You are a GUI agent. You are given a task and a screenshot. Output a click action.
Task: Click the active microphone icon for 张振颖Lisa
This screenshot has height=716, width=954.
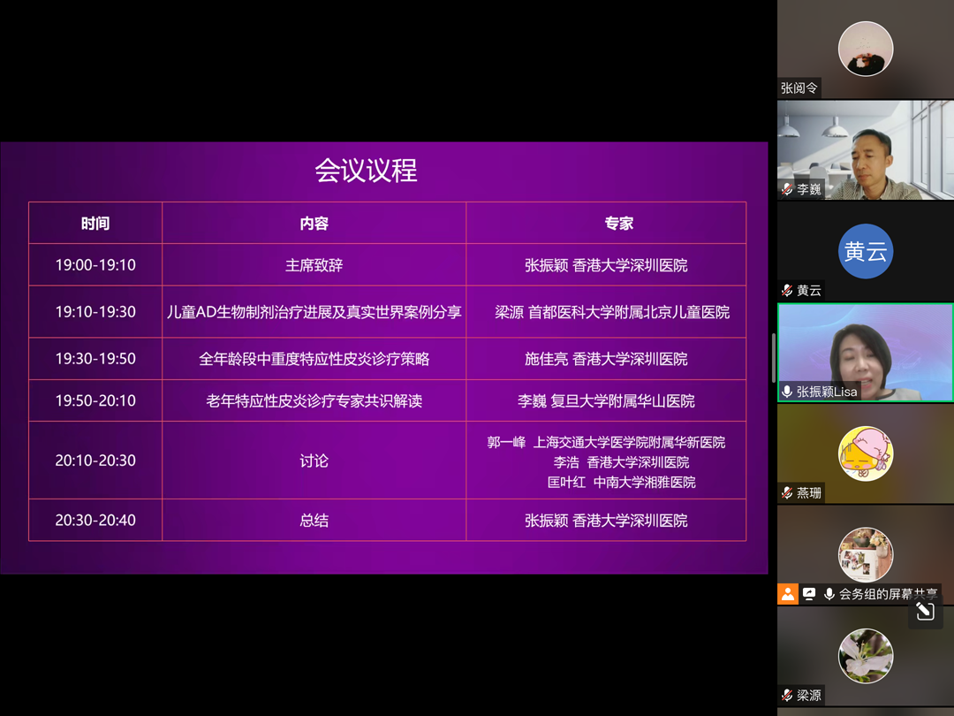tap(787, 392)
